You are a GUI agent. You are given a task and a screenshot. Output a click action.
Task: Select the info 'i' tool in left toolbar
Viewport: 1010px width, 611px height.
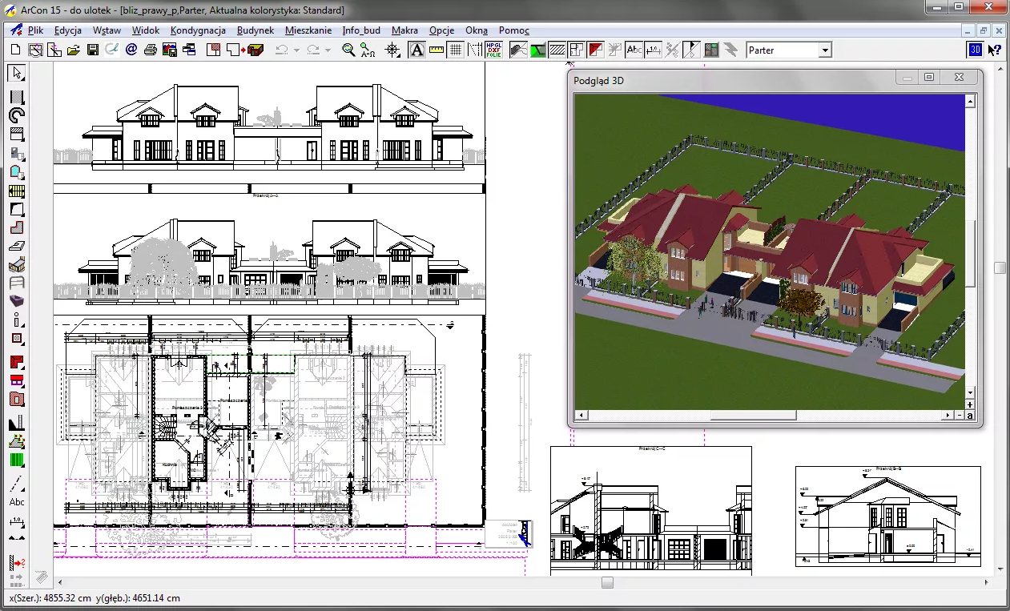(x=17, y=319)
